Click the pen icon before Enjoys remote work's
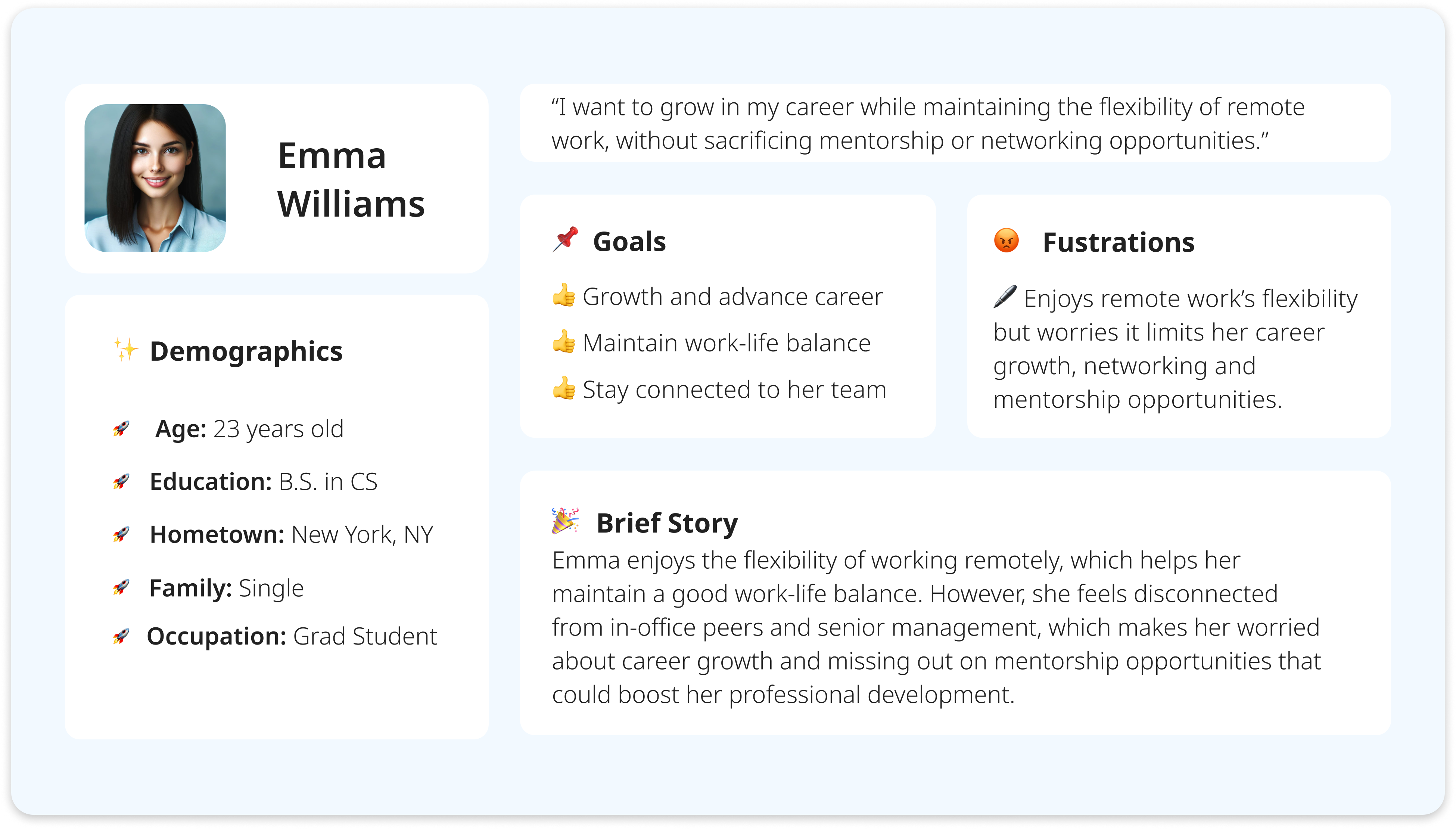Viewport: 1456px width, 829px height. pos(1005,296)
